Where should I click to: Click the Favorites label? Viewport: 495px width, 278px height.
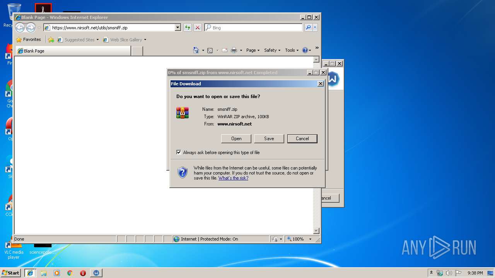click(x=32, y=39)
